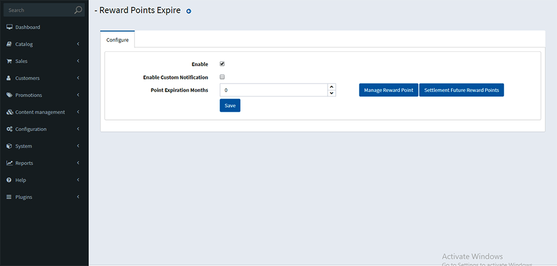Click the Settlement Future Reward Points button

click(x=461, y=90)
